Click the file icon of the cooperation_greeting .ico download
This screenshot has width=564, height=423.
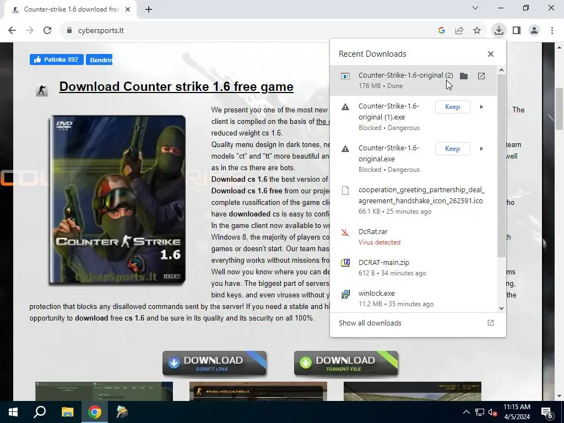pos(345,191)
